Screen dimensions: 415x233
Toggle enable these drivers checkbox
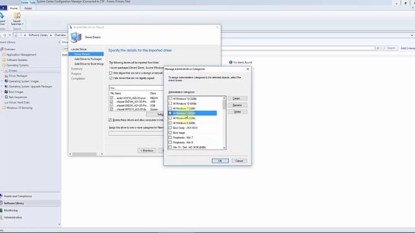point(110,120)
